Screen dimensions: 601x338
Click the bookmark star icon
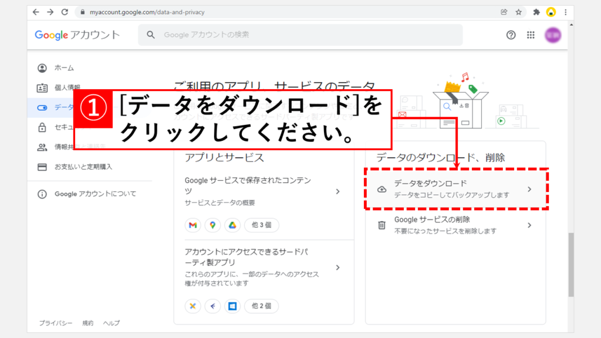click(519, 12)
